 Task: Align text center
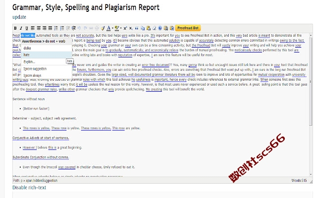click(x=39, y=28)
